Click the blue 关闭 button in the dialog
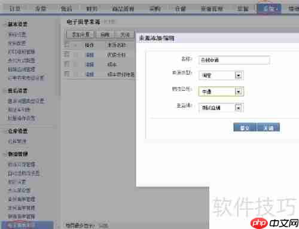Image resolution: width=299 pixels, height=229 pixels. click(x=269, y=127)
